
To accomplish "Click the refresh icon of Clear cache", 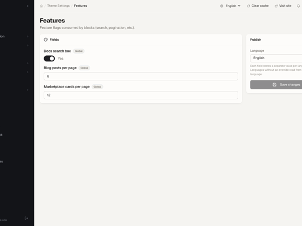I will (248, 6).
